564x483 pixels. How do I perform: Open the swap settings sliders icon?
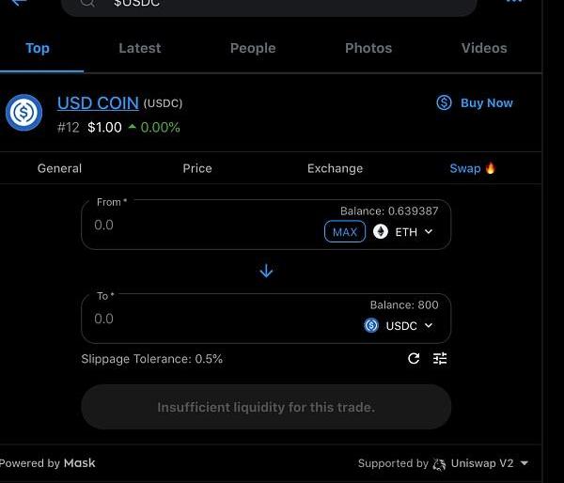pos(440,358)
